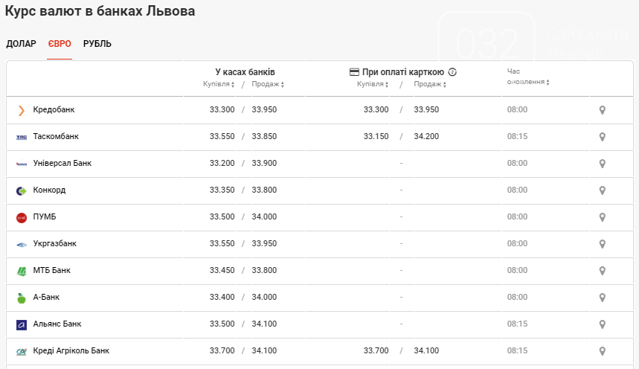Open the МТБ Банк location pin

(x=602, y=271)
